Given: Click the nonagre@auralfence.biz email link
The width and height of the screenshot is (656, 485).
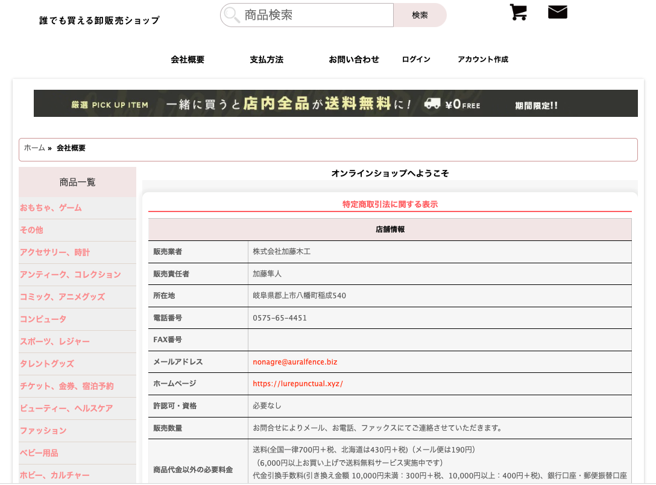Looking at the screenshot, I should point(295,362).
